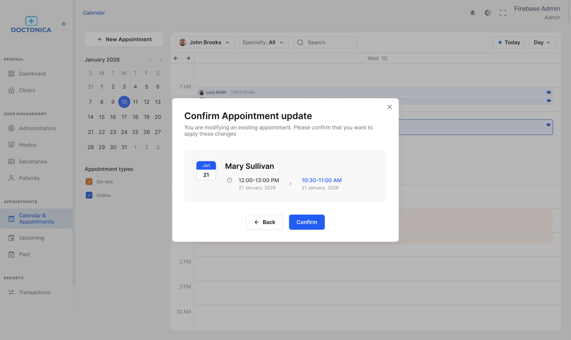Click the Patients person icon
This screenshot has height=340, width=571.
click(x=11, y=178)
